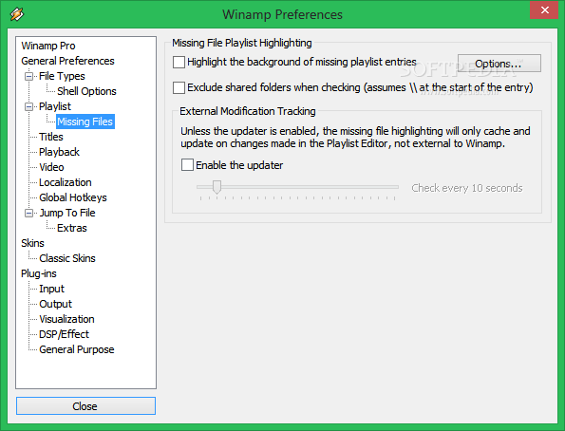Open the Titles preferences page
Image resolution: width=565 pixels, height=431 pixels.
(x=51, y=137)
